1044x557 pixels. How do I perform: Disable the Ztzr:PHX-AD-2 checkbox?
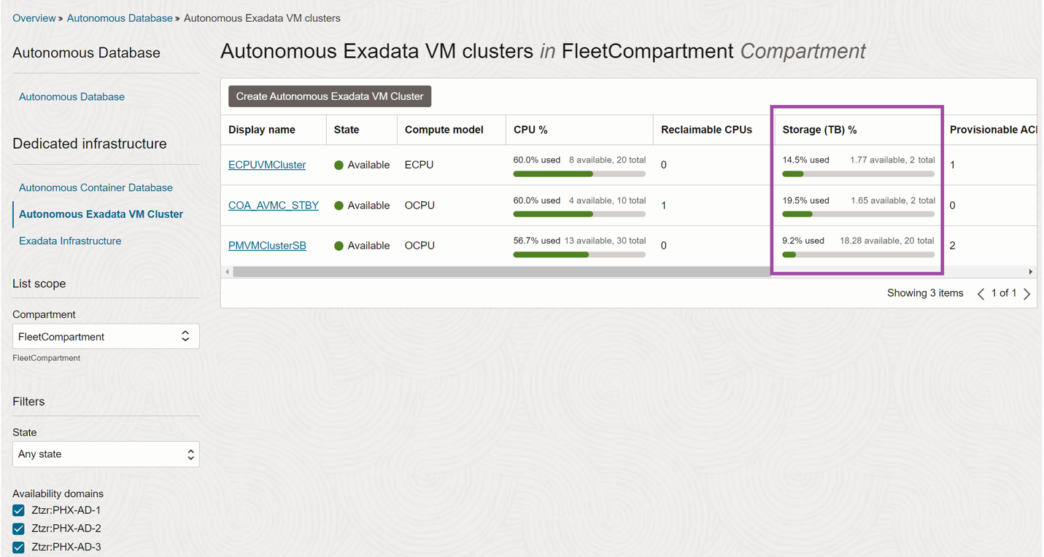point(18,529)
